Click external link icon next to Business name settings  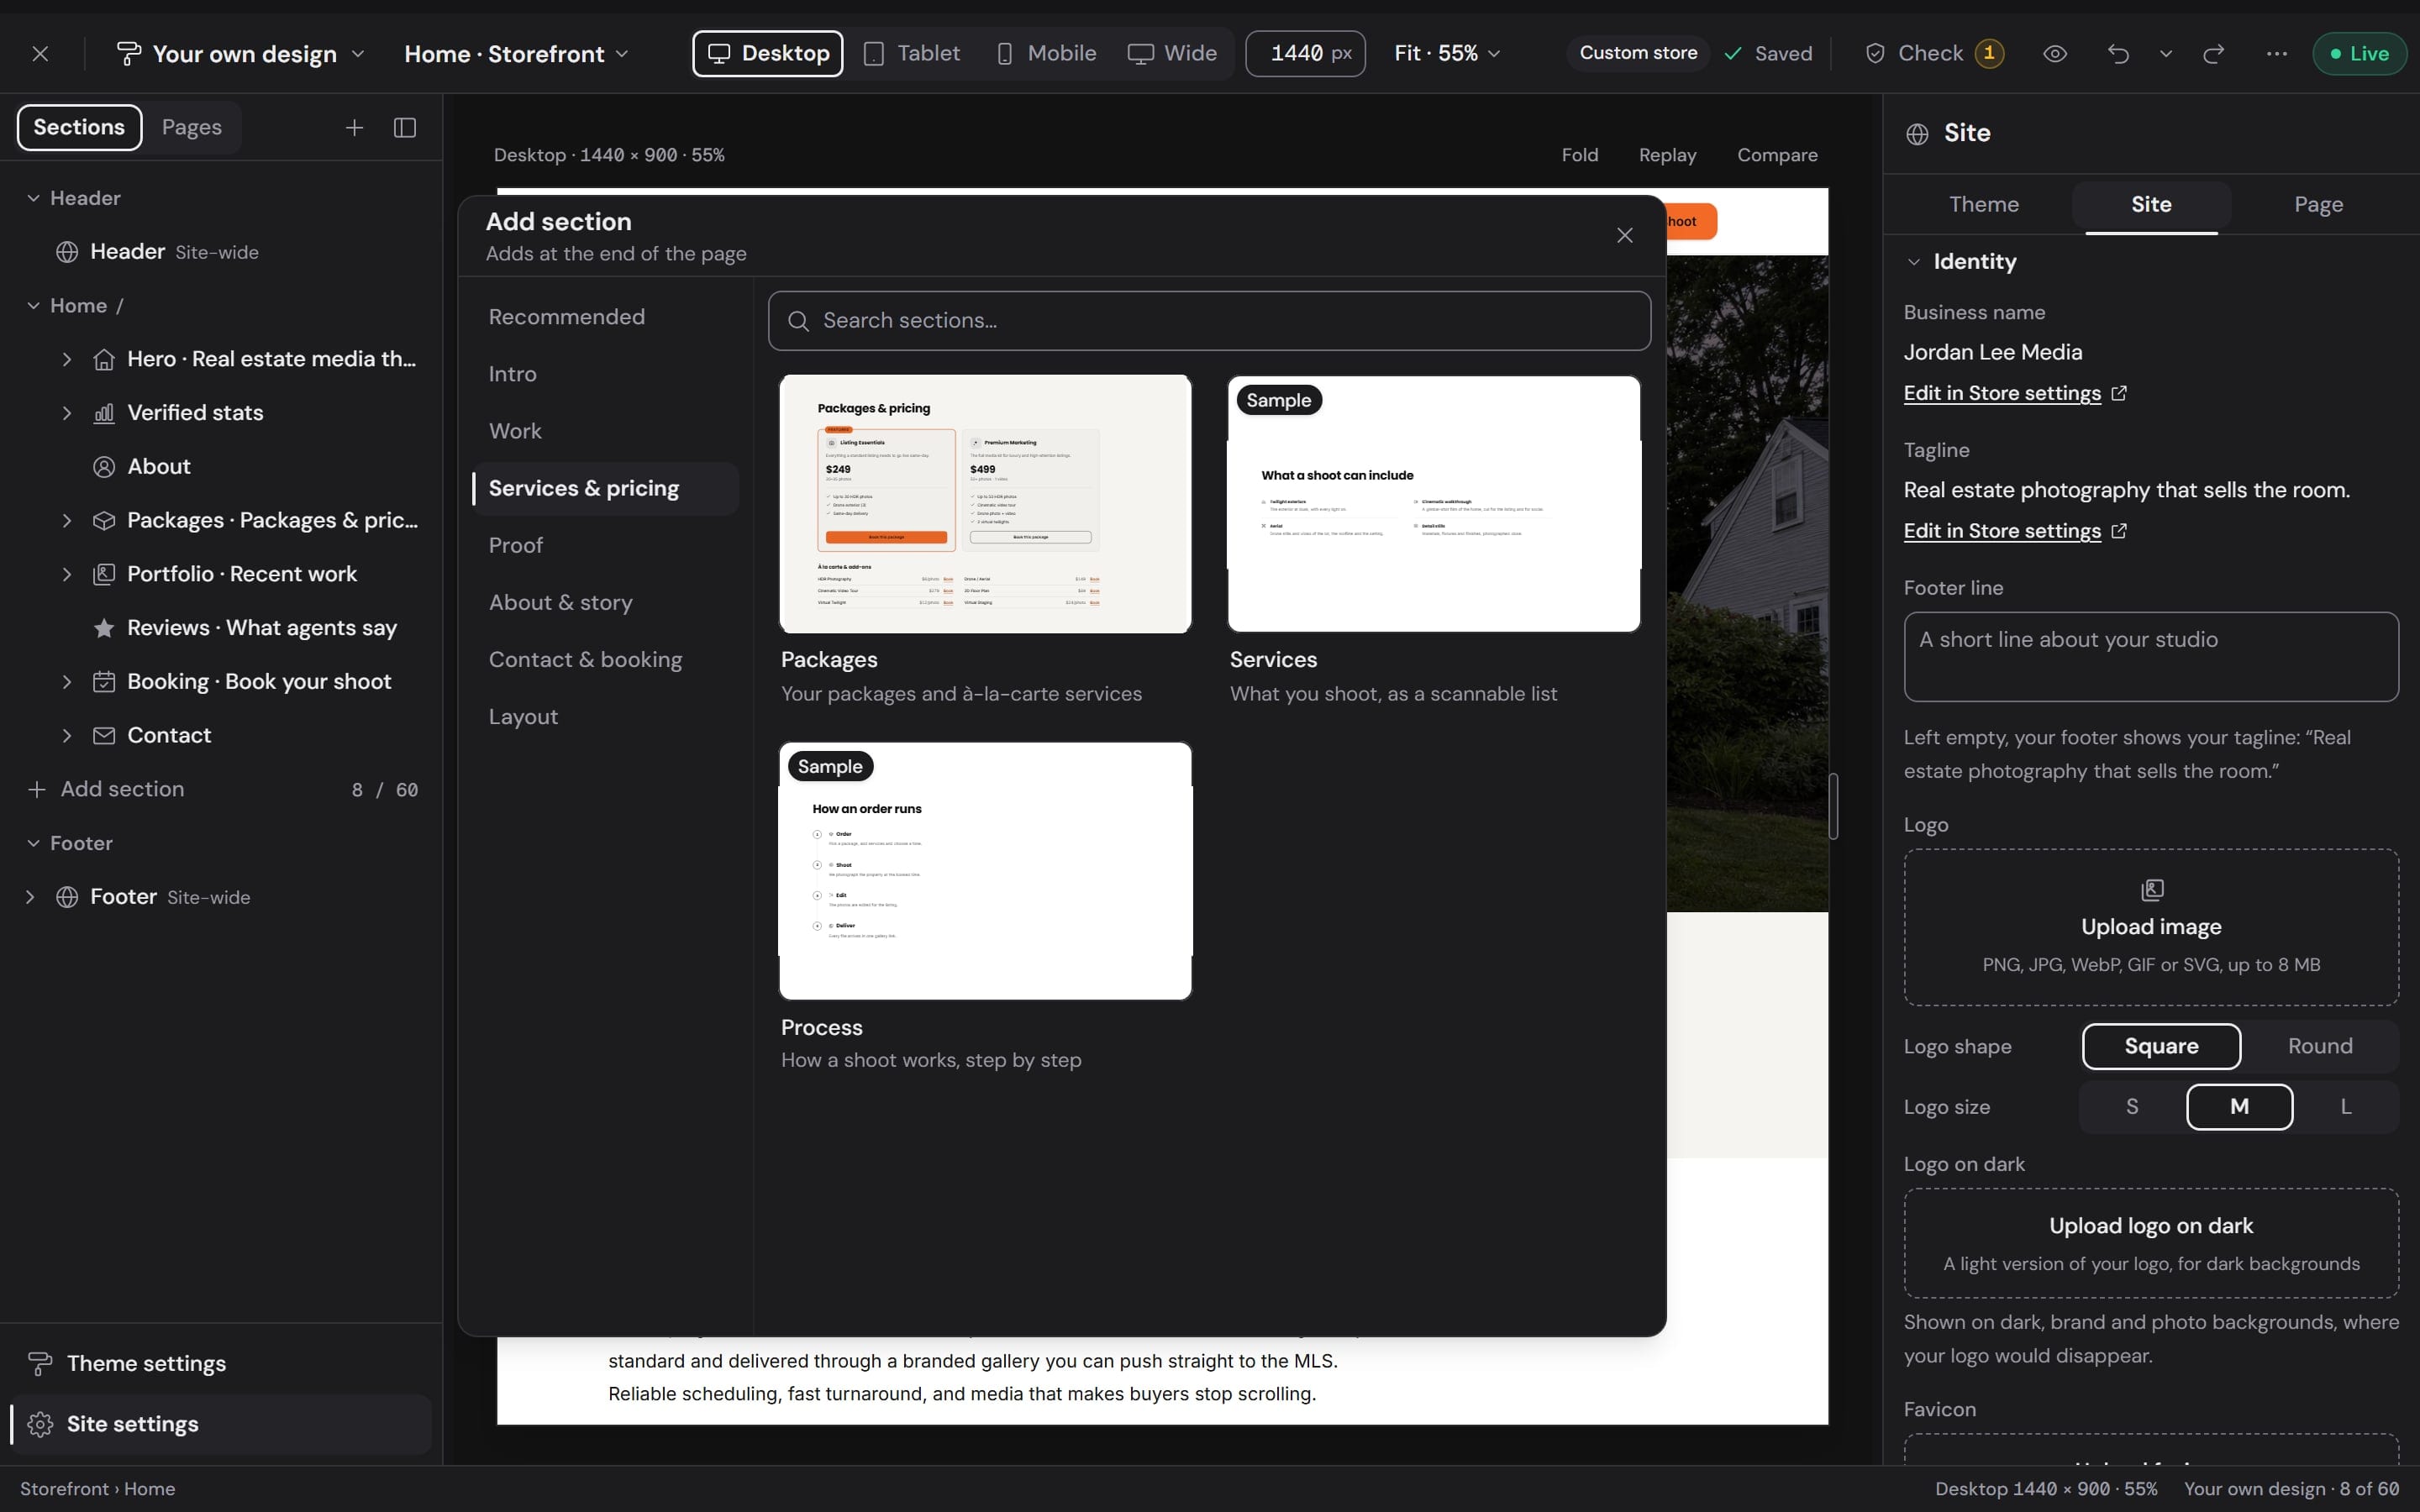pyautogui.click(x=2119, y=393)
